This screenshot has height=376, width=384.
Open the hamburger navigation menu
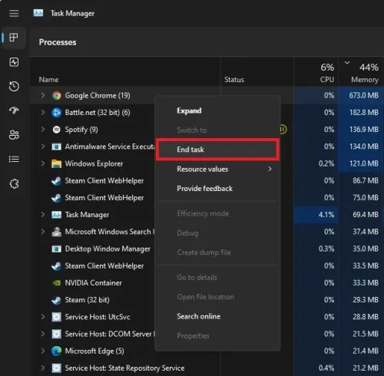point(14,13)
